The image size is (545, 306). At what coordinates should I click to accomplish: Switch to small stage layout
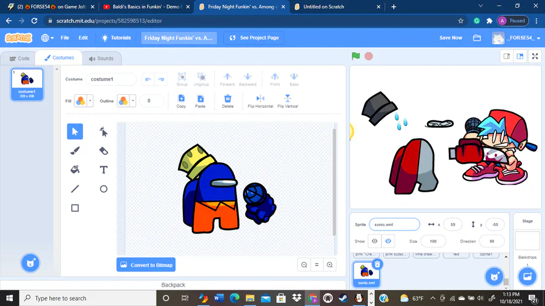507,56
